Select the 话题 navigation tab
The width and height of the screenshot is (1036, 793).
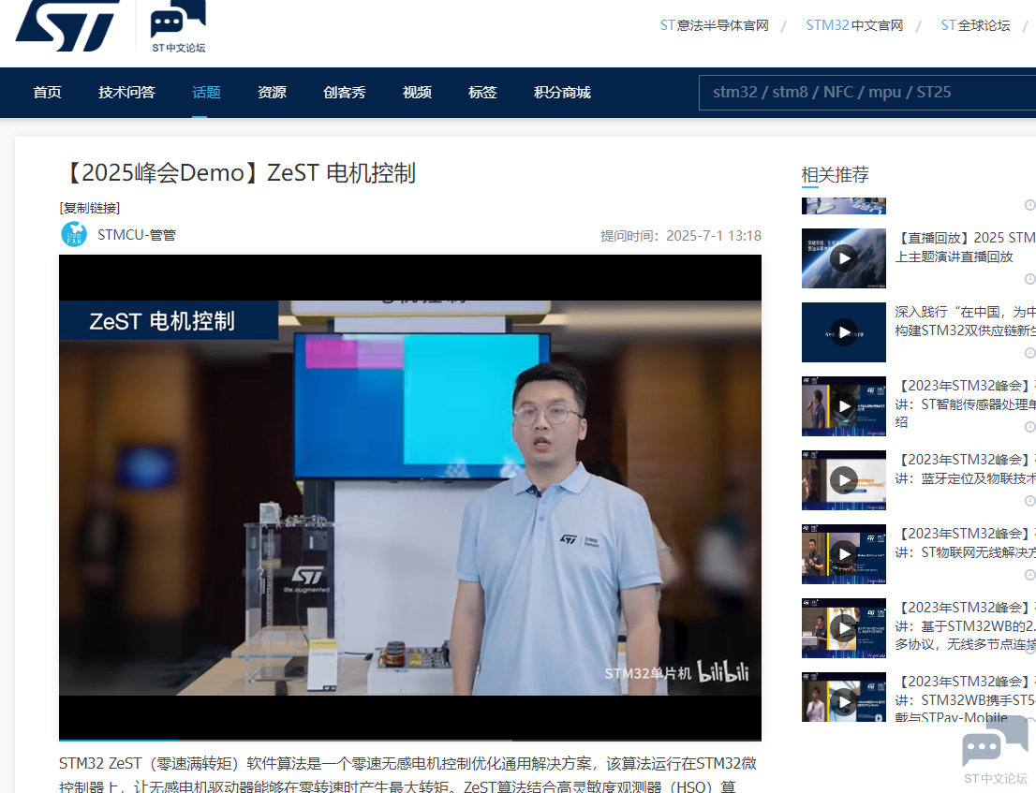[x=206, y=93]
